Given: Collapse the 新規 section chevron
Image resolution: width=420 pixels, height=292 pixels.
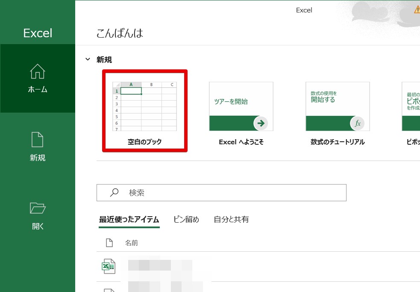Looking at the screenshot, I should (x=88, y=59).
